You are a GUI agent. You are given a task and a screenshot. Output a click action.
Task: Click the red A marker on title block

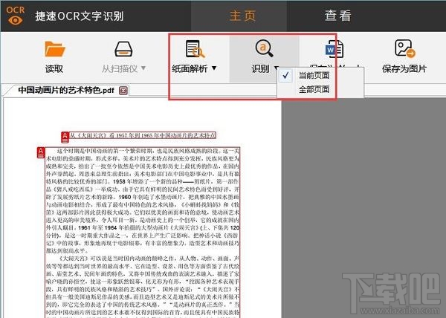[x=65, y=137]
